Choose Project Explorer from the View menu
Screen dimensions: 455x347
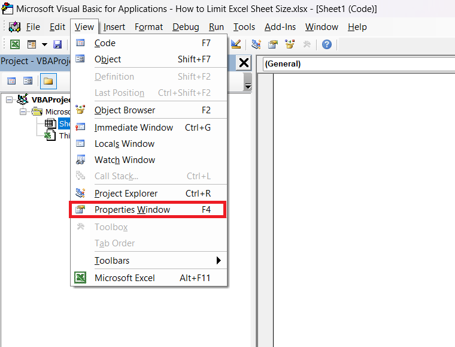point(149,194)
